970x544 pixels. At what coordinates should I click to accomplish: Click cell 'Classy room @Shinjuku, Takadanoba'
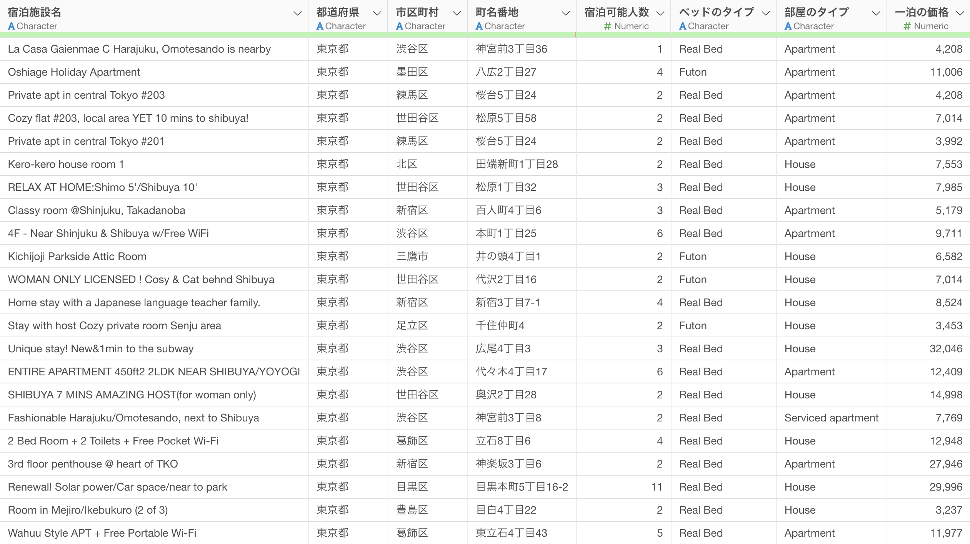154,210
